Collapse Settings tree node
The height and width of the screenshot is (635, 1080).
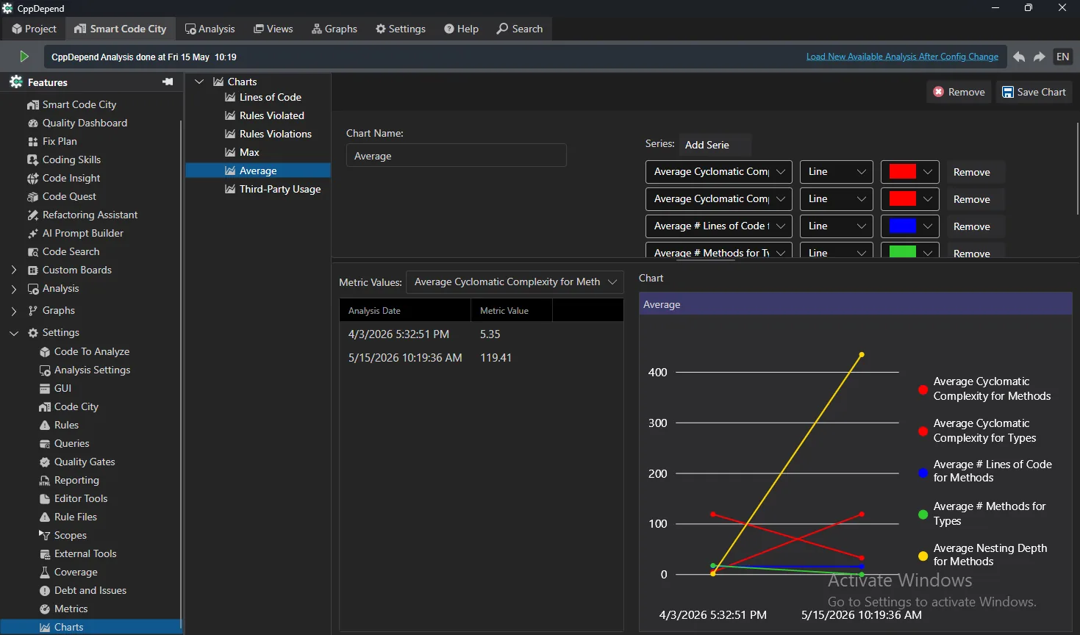(14, 333)
